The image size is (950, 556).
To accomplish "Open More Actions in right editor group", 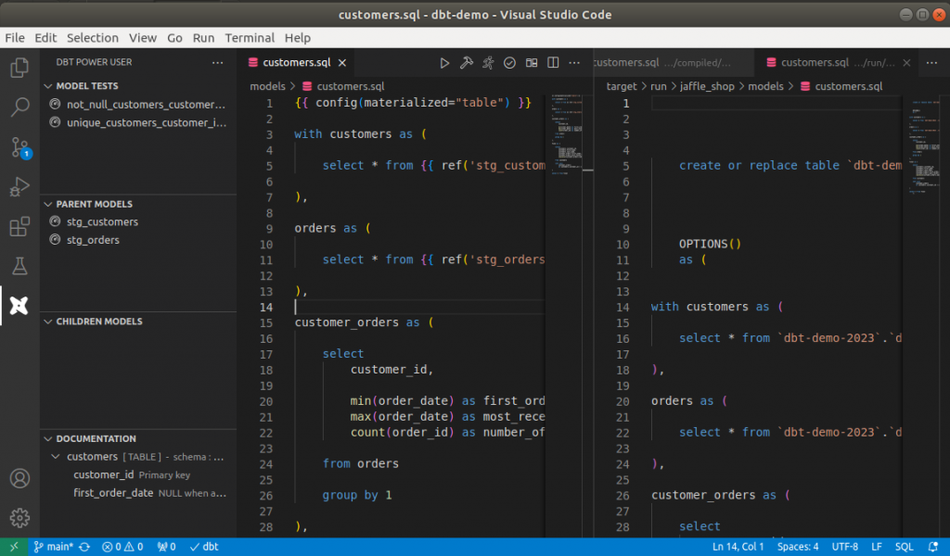I will click(931, 63).
